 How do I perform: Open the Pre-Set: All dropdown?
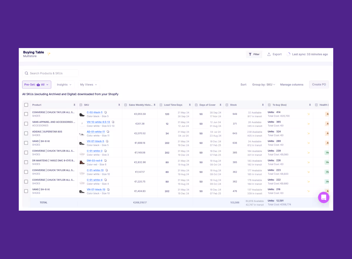[37, 85]
